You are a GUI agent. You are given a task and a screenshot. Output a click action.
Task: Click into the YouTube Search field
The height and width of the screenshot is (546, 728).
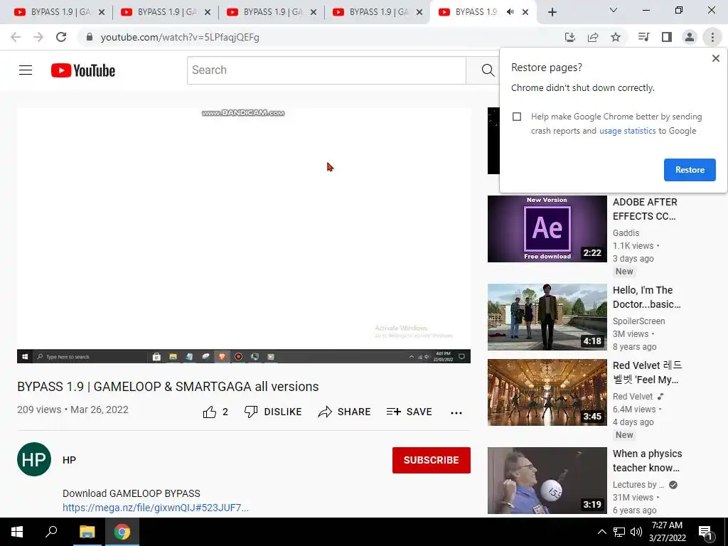tap(326, 70)
